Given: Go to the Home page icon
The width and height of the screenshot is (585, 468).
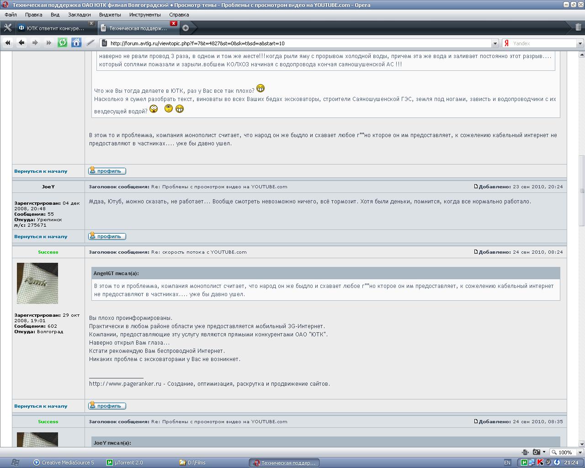Looking at the screenshot, I should pyautogui.click(x=76, y=43).
